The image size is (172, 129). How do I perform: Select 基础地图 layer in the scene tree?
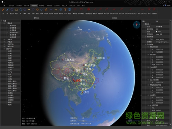13,25
